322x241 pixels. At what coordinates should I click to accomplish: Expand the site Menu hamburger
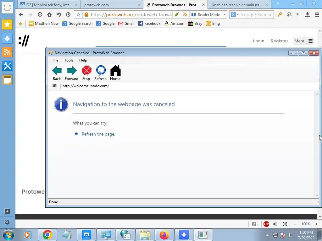(x=303, y=41)
